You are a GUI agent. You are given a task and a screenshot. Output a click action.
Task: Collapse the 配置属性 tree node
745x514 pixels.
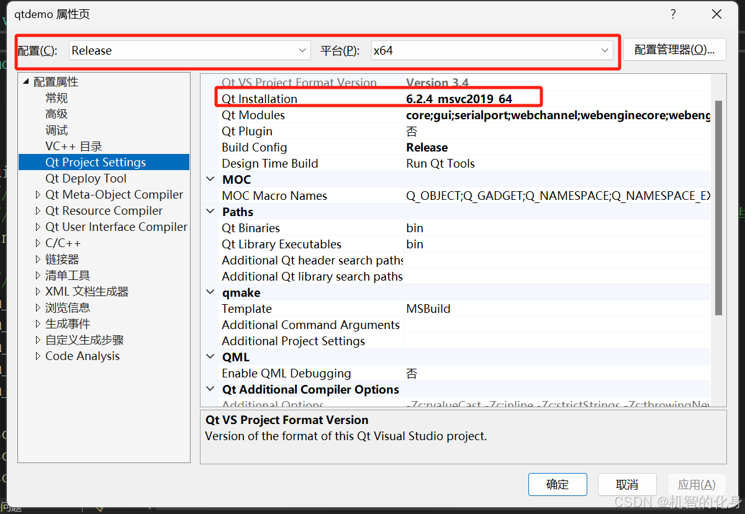[x=26, y=81]
